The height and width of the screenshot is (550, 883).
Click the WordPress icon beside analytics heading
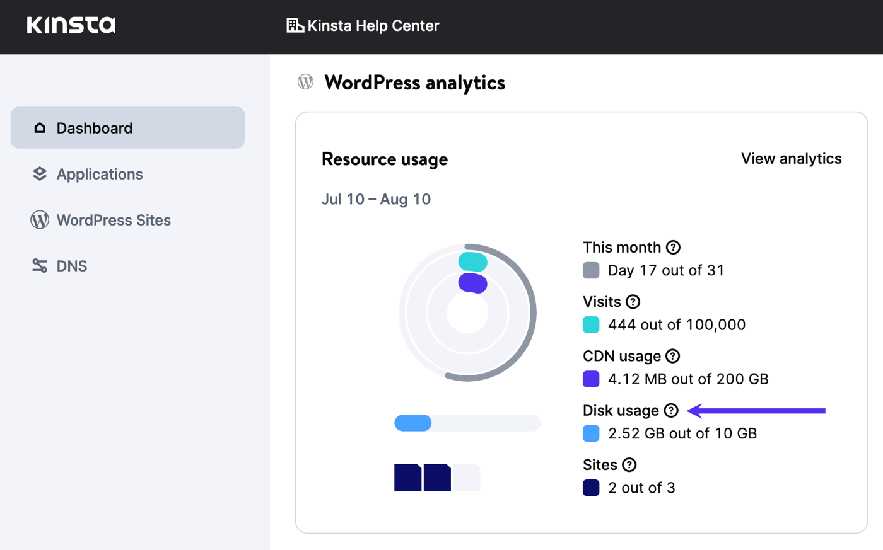305,82
